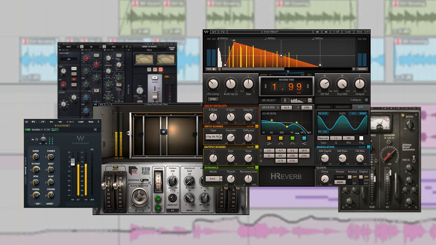This screenshot has width=436, height=245.
Task: Toggle Modulation On/Off switch
Action: point(368,147)
